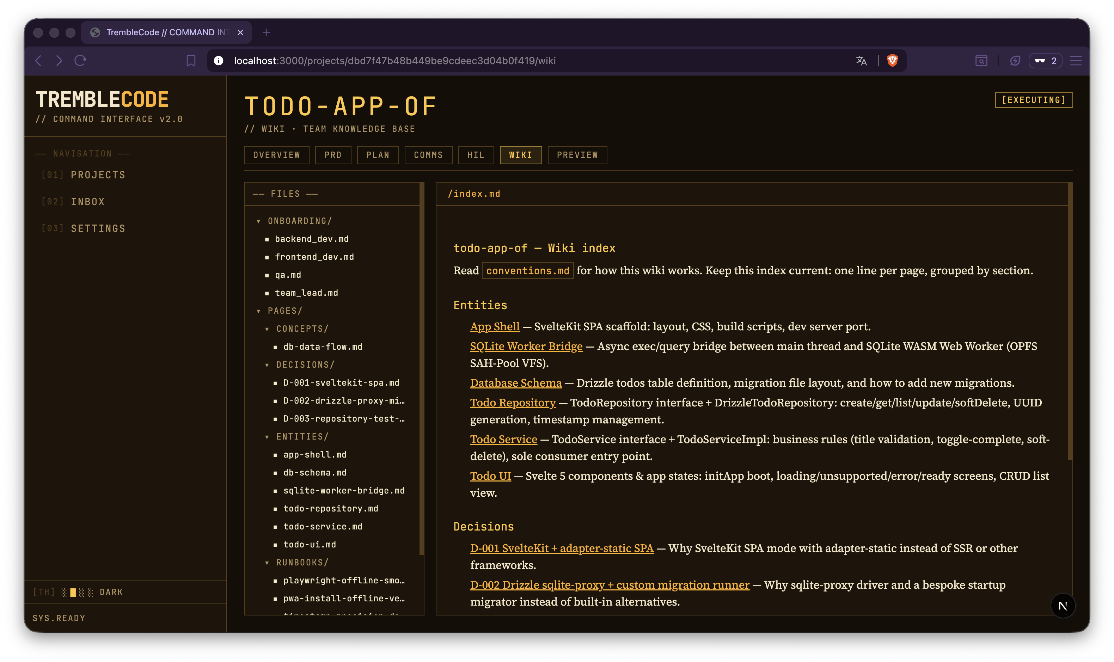Switch to the HIL tab
Screen dimensions: 1114x662
pos(476,155)
